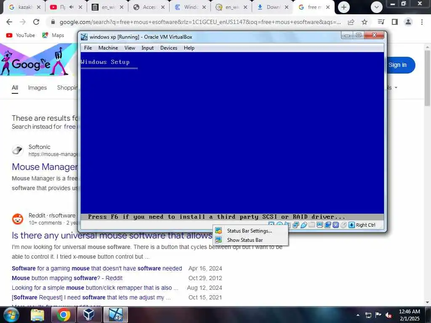Open Chrome three-dot menu
The height and width of the screenshot is (323, 431).
422,22
